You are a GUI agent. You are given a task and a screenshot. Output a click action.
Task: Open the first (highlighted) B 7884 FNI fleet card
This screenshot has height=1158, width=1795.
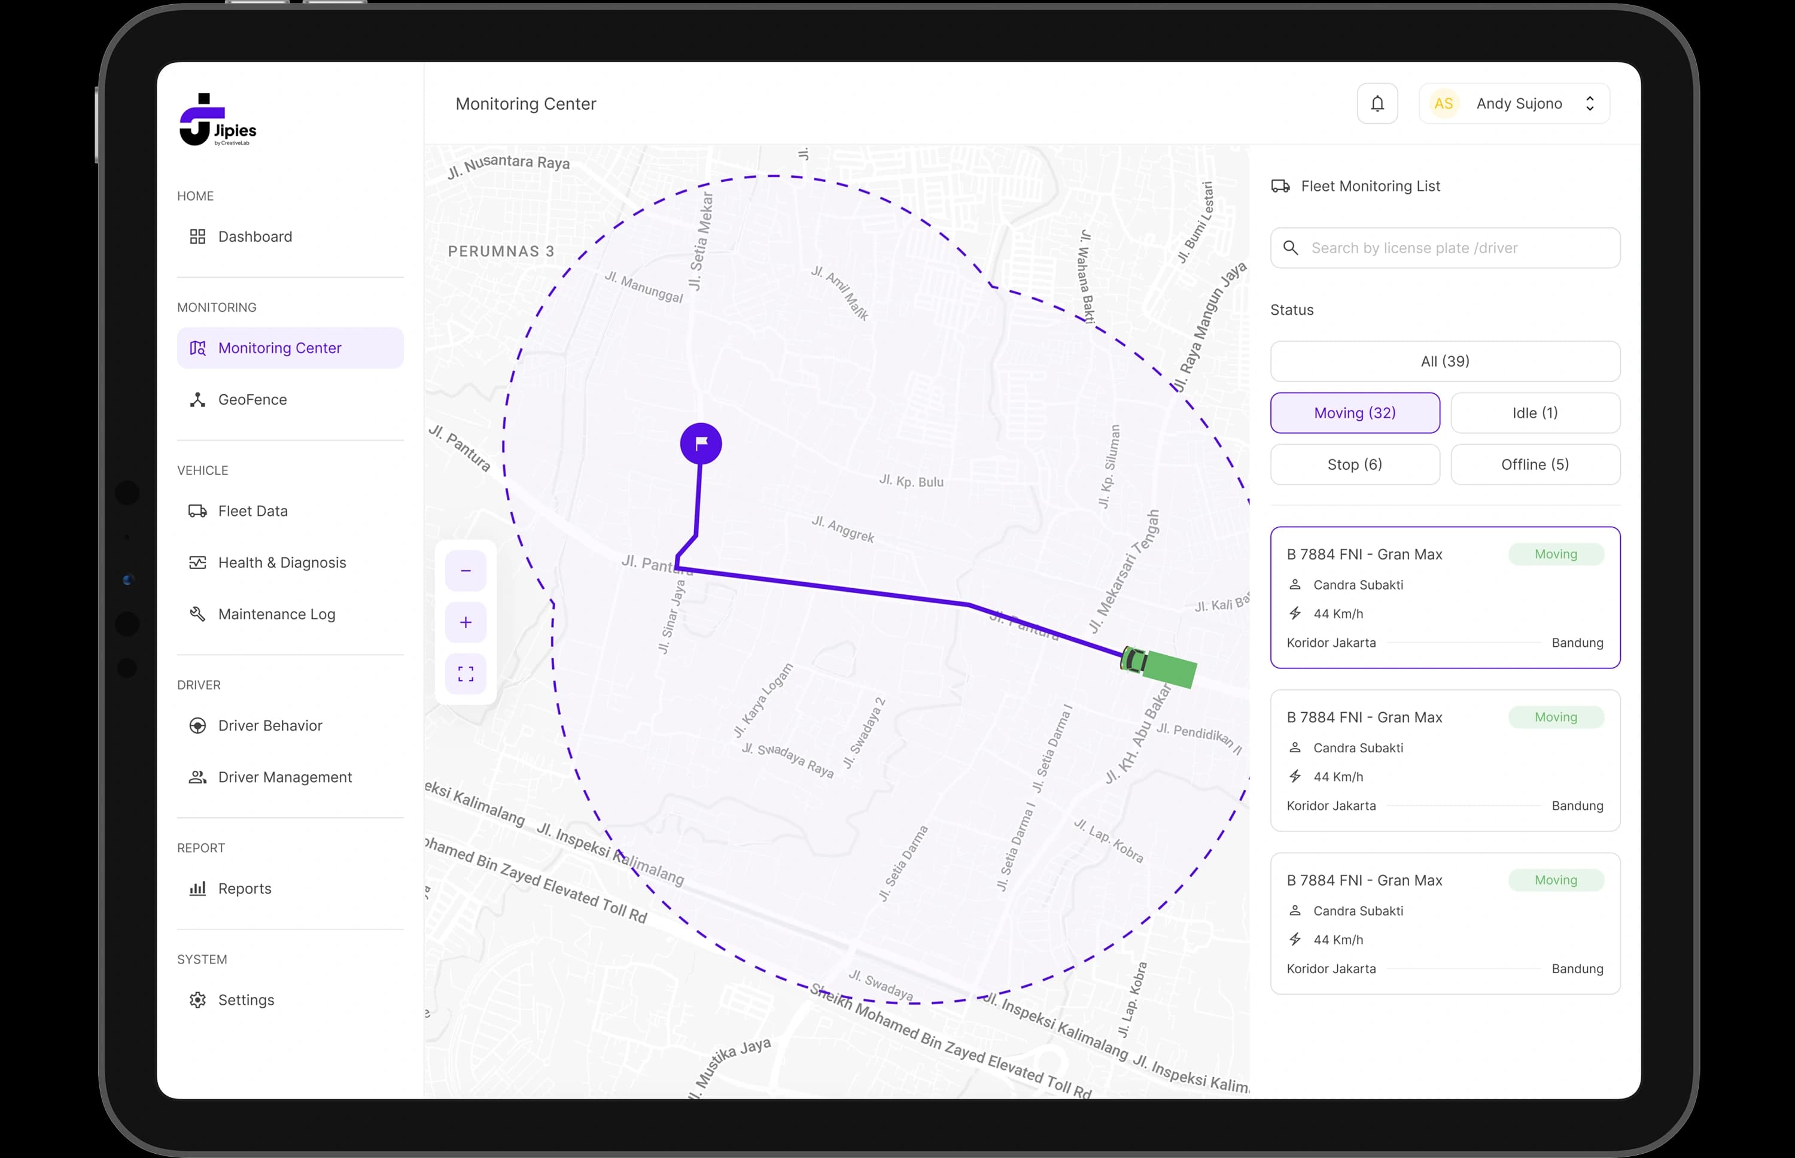(1445, 598)
